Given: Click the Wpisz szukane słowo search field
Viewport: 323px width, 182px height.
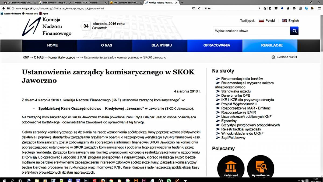Looking at the screenshot, I should [251, 31].
